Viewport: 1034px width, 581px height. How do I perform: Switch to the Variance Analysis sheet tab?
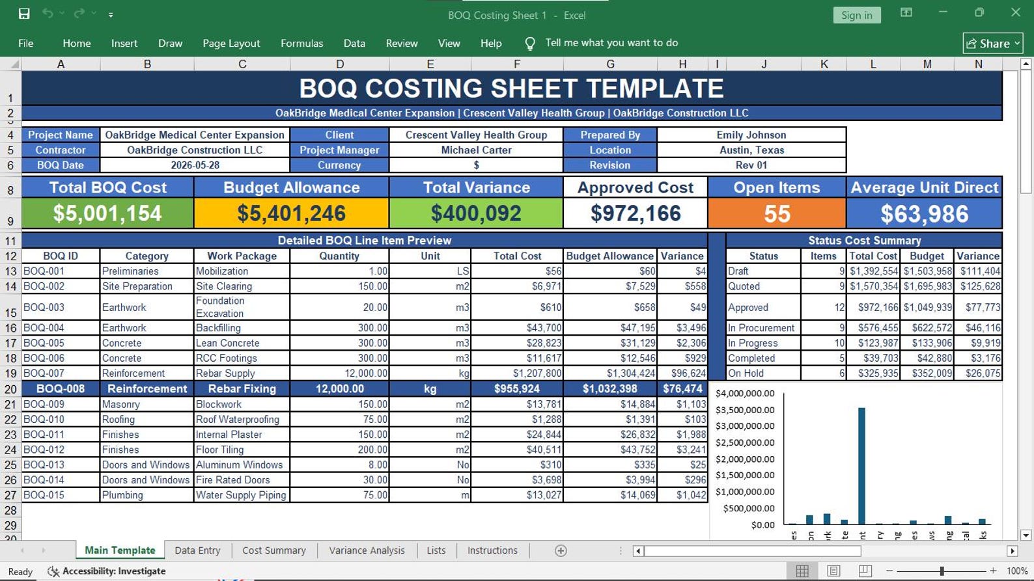pyautogui.click(x=367, y=550)
